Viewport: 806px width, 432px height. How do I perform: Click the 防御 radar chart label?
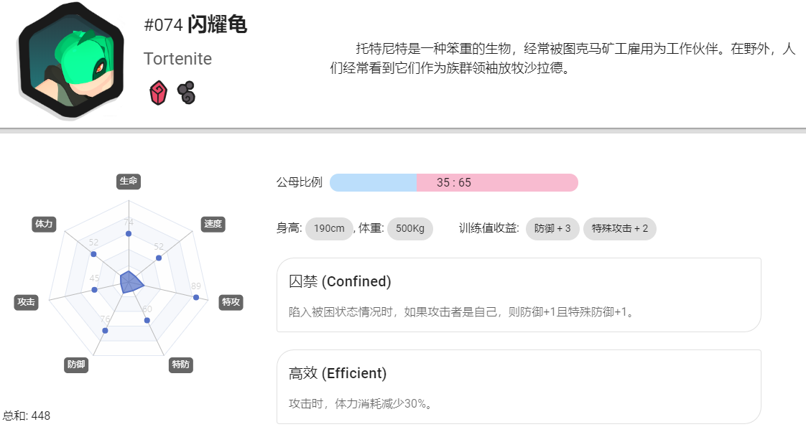tap(76, 365)
